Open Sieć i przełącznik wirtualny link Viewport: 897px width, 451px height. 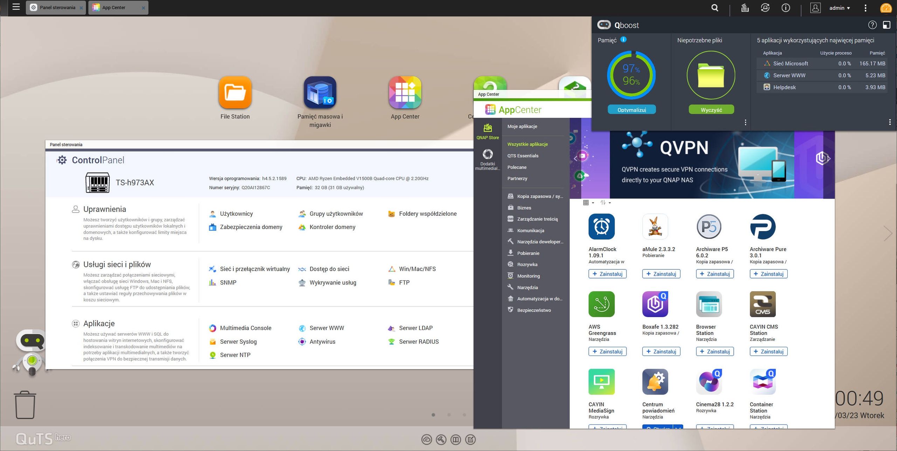click(x=249, y=269)
